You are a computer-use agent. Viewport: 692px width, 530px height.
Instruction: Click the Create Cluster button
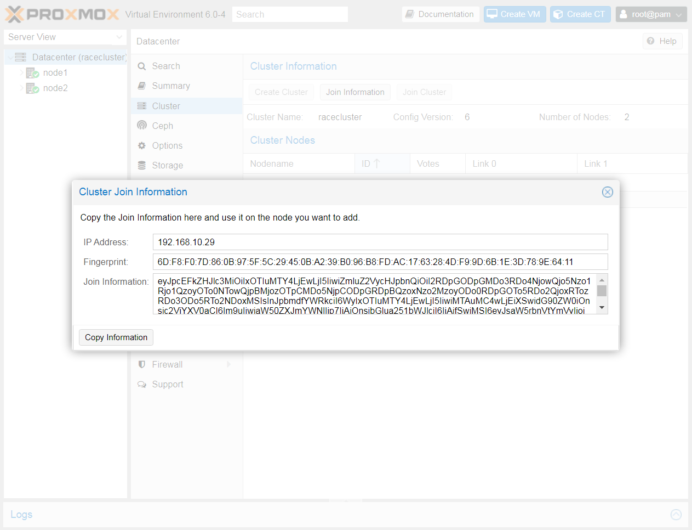(281, 92)
